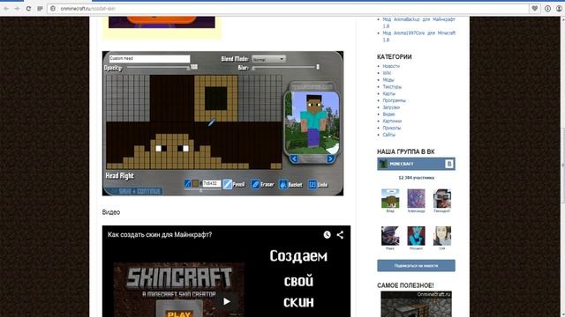Viewport: 565px width, 317px height.
Task: Click the video share icon
Action: pos(340,235)
